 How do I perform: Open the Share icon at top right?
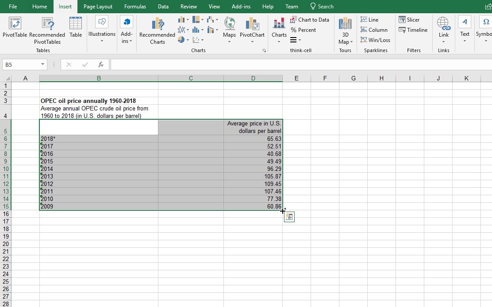[488, 6]
